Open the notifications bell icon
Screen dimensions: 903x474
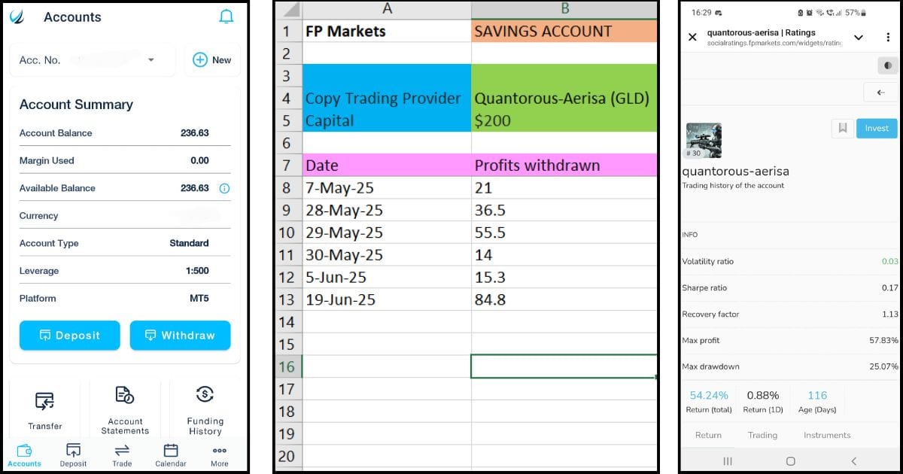point(226,17)
